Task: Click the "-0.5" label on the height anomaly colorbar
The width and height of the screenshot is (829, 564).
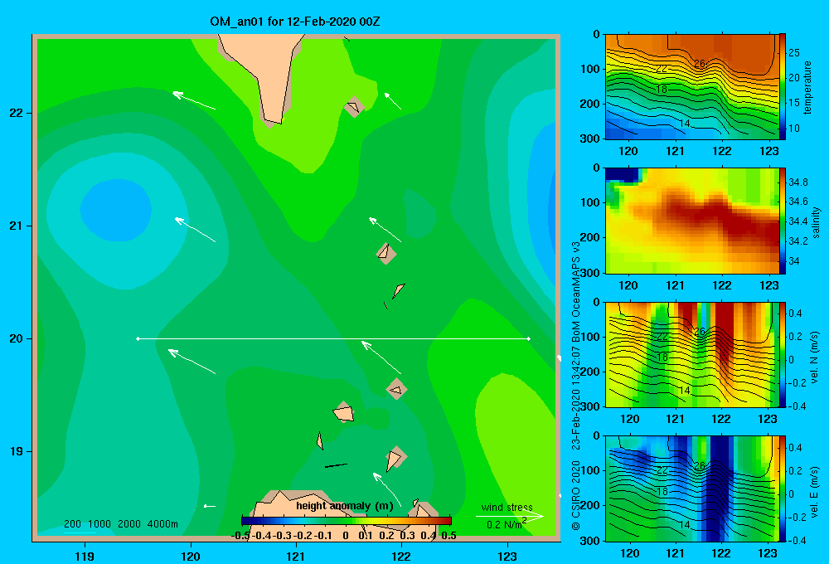Action: pos(241,536)
